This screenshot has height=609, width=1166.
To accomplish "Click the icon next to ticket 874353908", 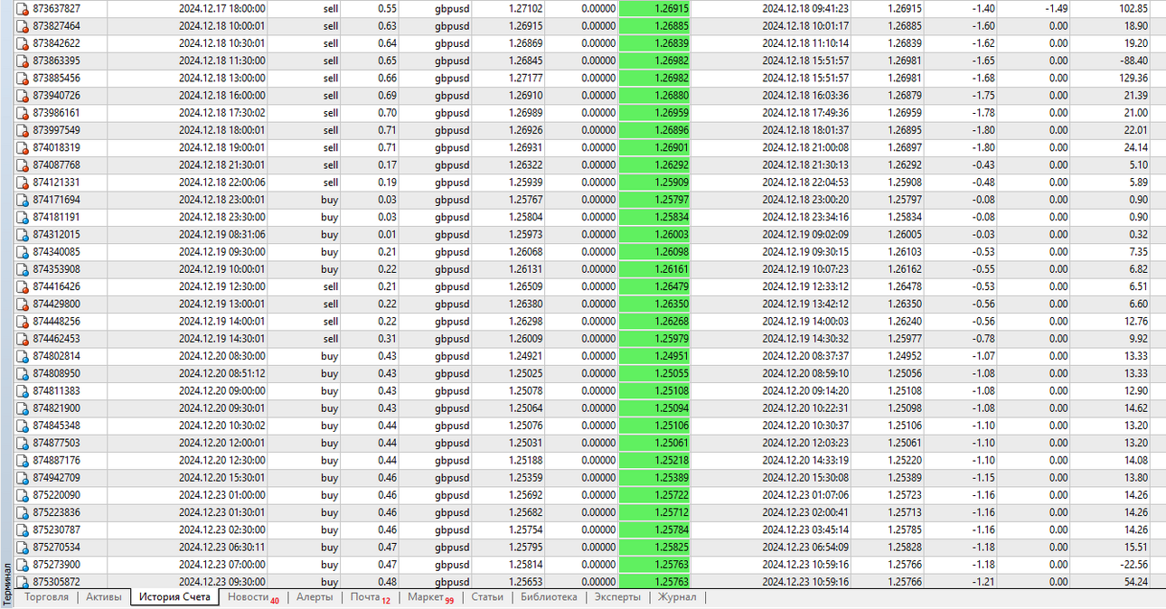I will coord(23,269).
